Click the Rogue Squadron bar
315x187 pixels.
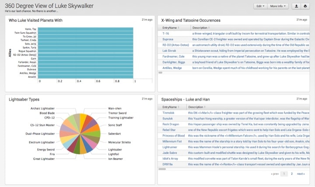[x=85, y=51]
